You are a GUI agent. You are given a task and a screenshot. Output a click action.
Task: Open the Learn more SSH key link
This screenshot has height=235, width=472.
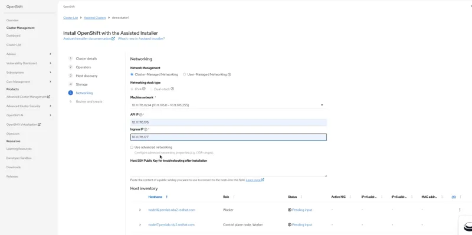click(255, 180)
